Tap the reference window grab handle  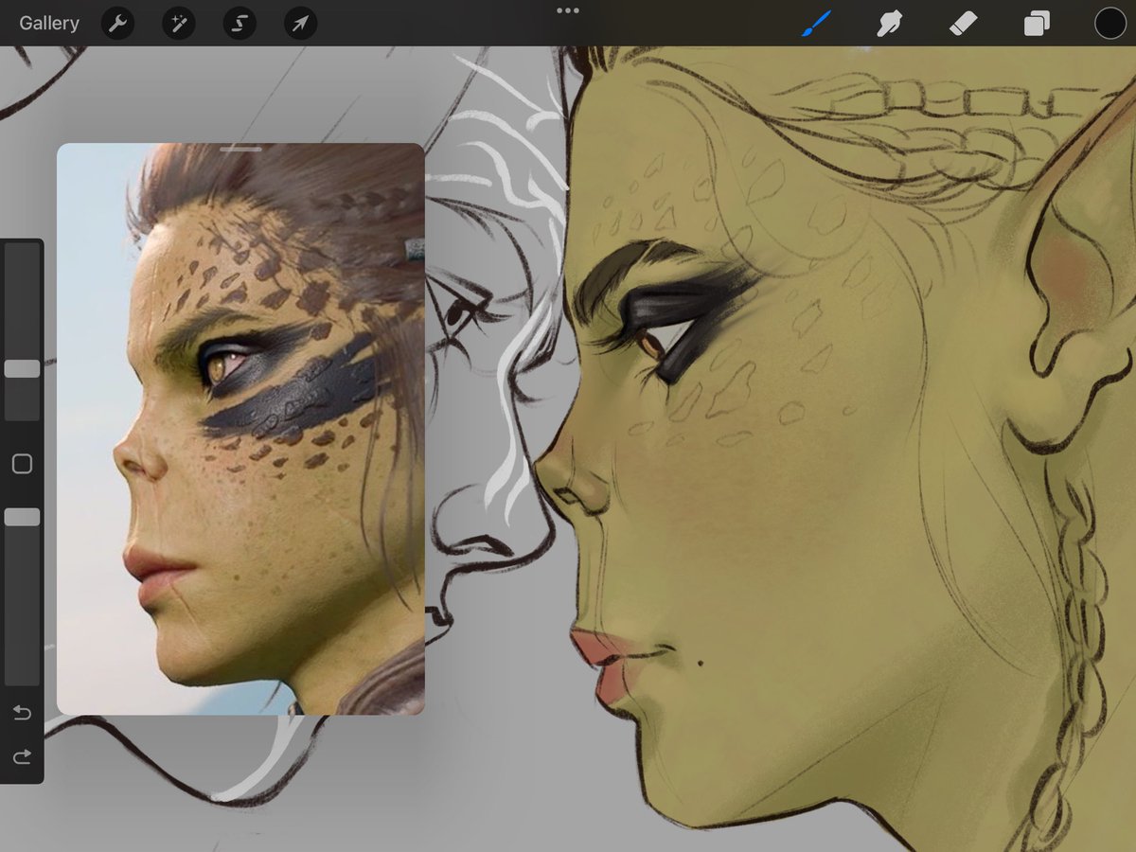tap(241, 149)
